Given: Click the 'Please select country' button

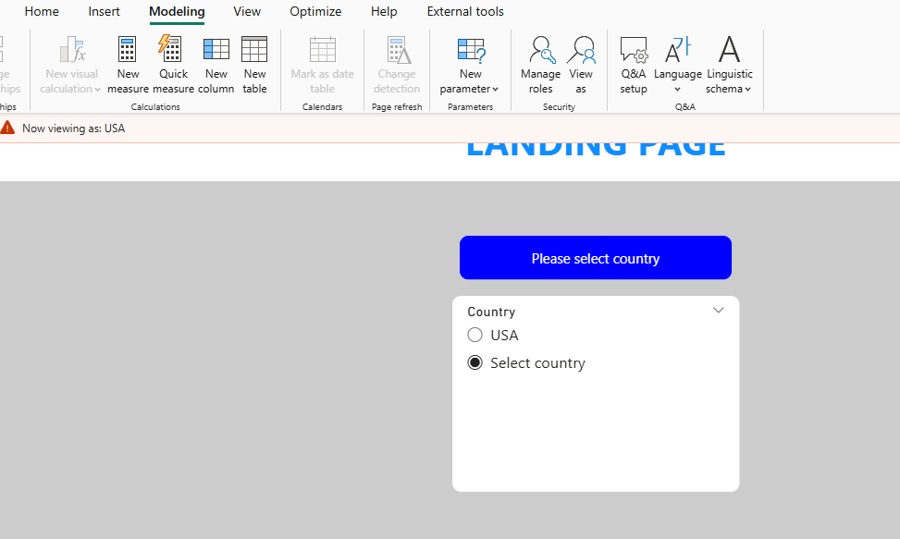Looking at the screenshot, I should 595,258.
